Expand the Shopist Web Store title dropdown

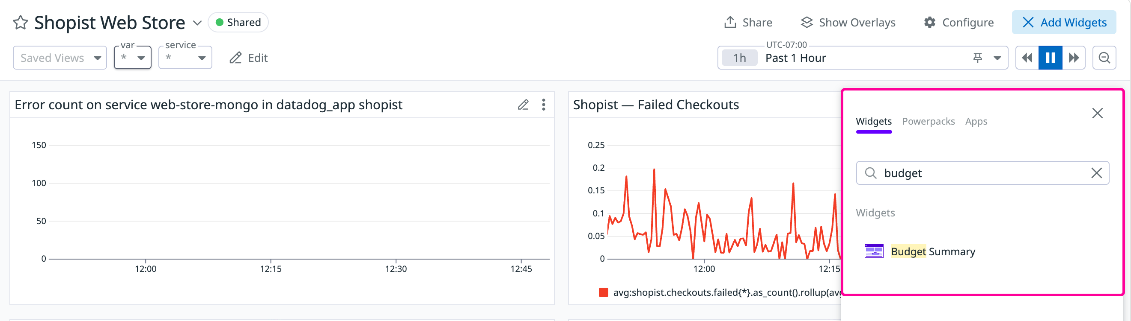tap(197, 23)
